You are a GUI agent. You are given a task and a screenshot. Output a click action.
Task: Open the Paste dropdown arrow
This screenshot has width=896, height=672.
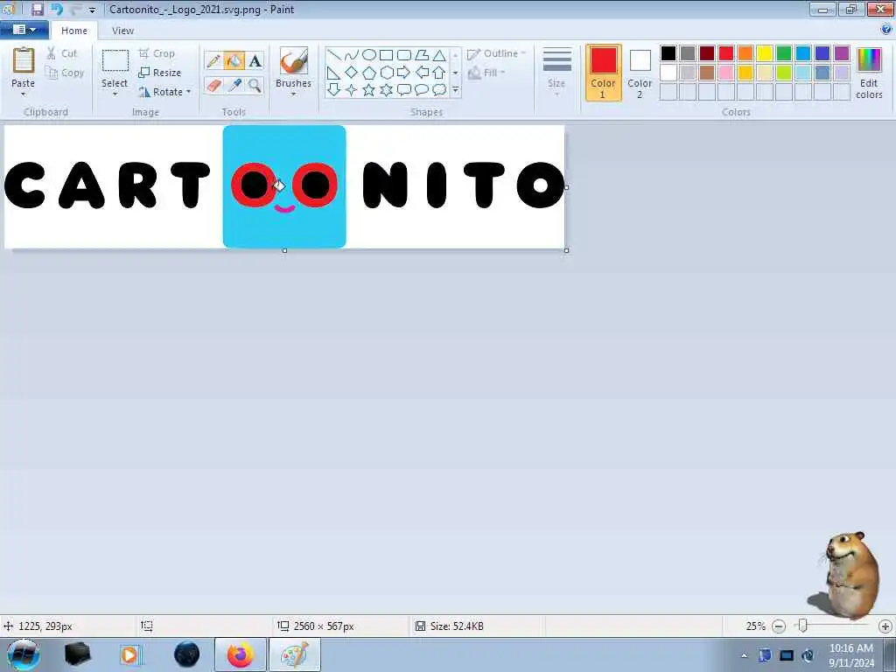pos(24,94)
